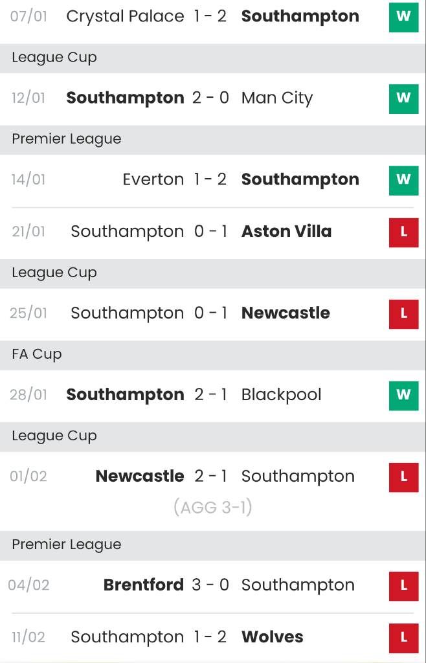Open the FA Cup competition header
The image size is (426, 663).
(37, 354)
